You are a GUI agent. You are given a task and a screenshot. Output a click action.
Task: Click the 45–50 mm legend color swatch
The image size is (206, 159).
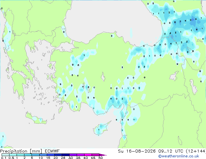point(96,155)
